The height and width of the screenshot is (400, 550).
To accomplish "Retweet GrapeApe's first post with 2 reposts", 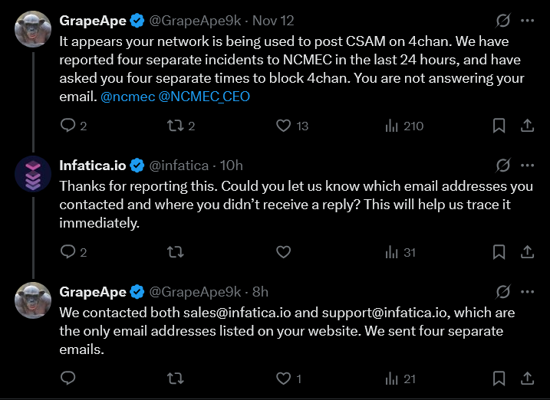I will pos(175,126).
